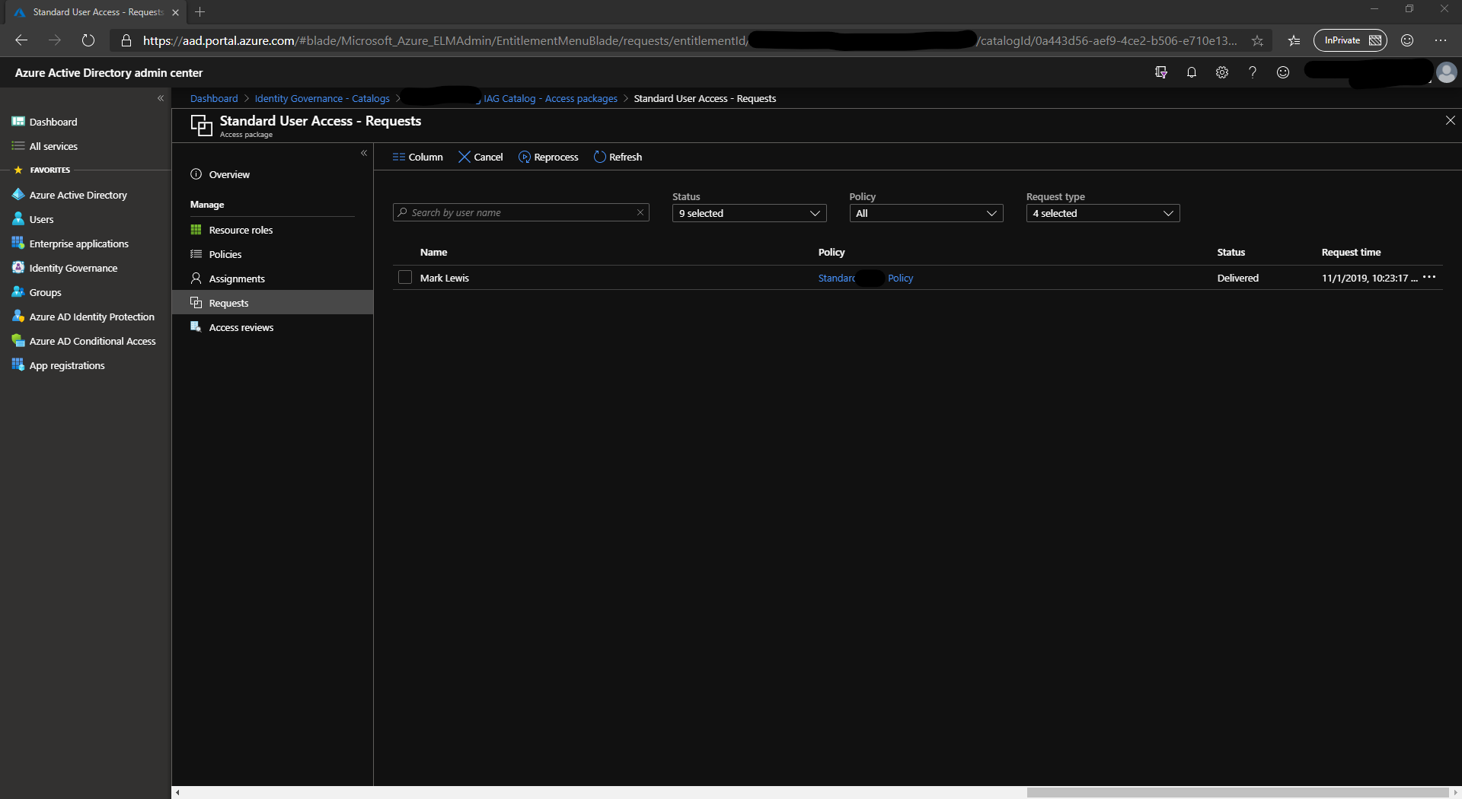Open the help question mark
Screen dimensions: 1462x799
[x=1253, y=72]
